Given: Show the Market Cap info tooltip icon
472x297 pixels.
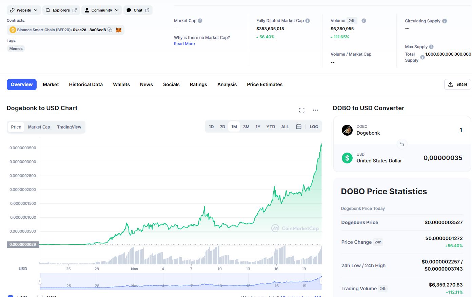Looking at the screenshot, I should pos(200,21).
